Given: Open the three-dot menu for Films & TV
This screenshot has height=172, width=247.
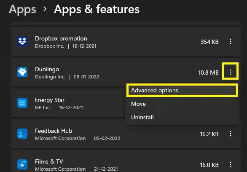Looking at the screenshot, I should coord(230,164).
